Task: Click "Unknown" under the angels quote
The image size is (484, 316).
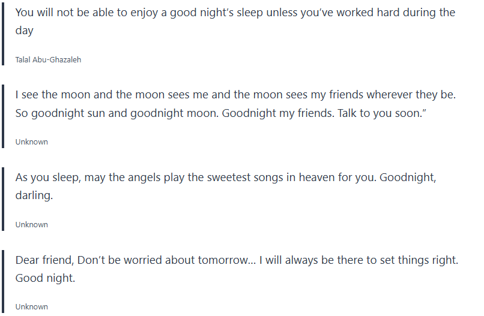Action: pos(31,224)
